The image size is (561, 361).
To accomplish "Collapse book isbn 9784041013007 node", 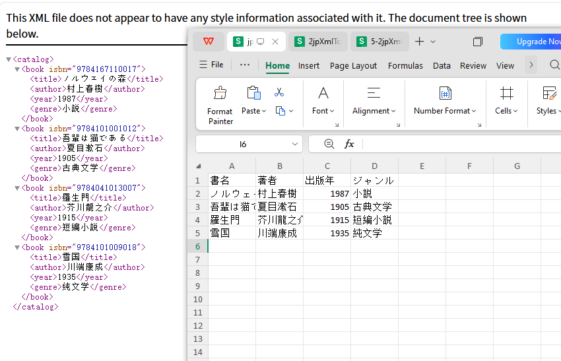I will [x=16, y=188].
